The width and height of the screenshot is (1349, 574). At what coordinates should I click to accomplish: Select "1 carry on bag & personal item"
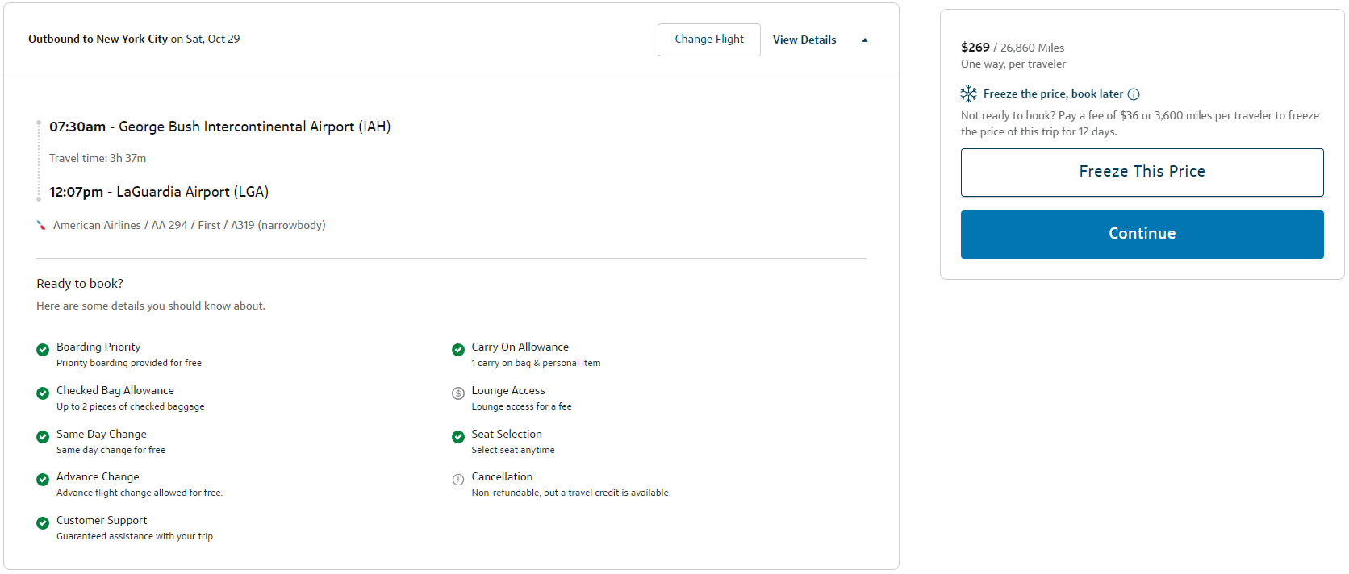(537, 363)
